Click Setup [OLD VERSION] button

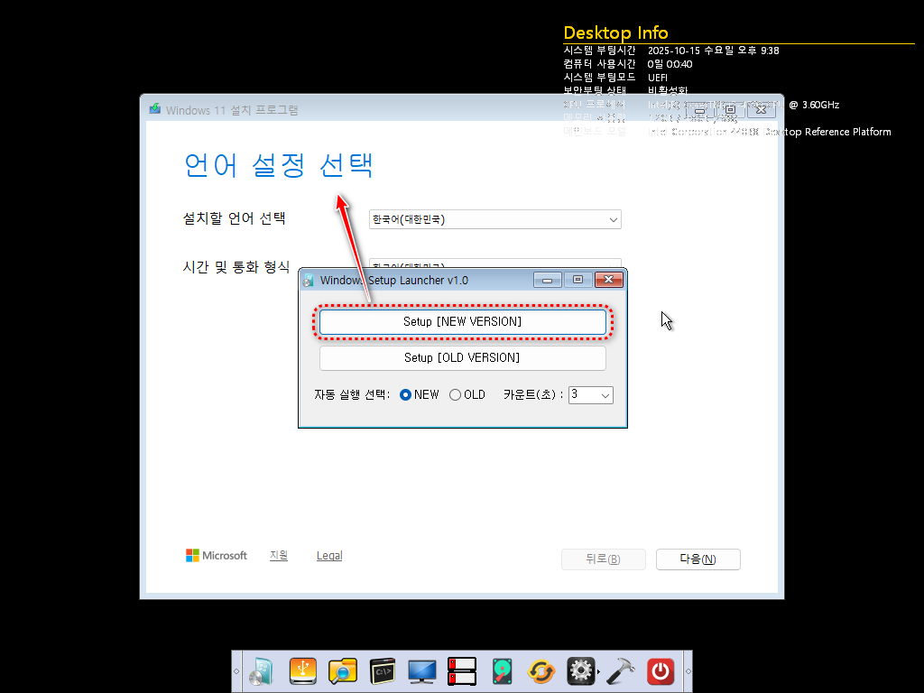463,357
